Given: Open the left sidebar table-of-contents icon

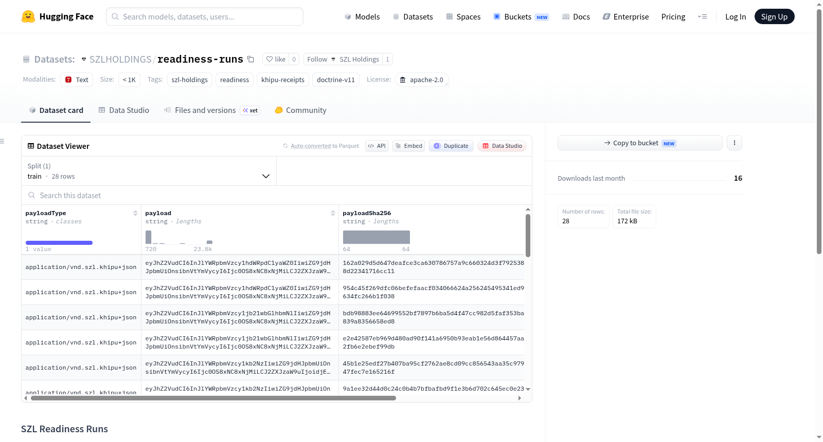Looking at the screenshot, I should click(2, 141).
